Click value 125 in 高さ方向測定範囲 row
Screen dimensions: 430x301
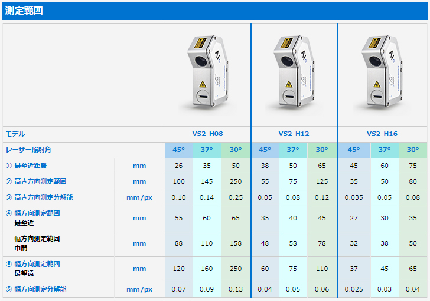(x=322, y=181)
